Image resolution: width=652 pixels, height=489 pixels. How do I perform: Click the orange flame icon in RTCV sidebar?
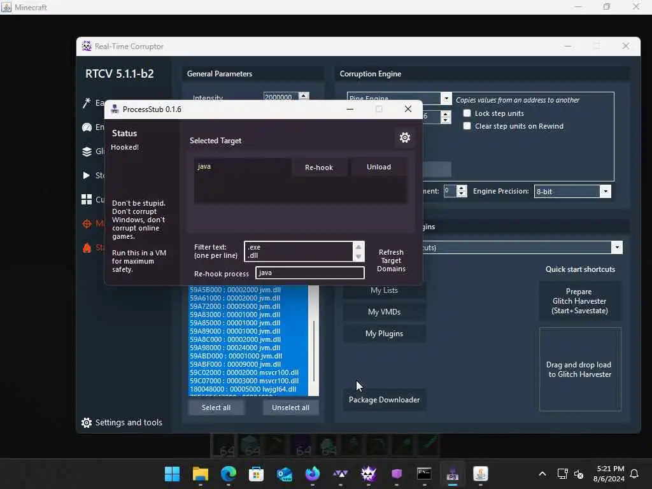(87, 248)
